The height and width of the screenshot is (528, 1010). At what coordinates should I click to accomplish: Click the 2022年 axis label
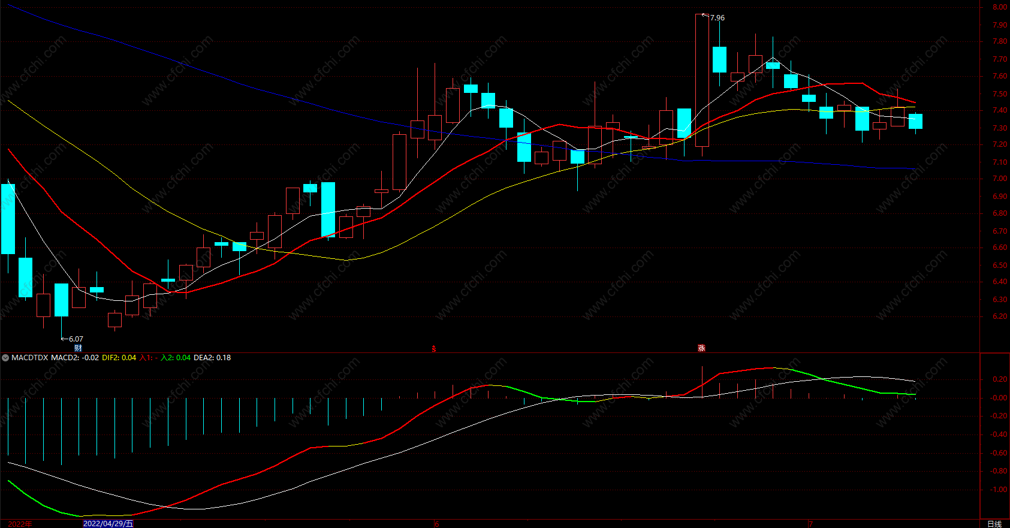(20, 524)
